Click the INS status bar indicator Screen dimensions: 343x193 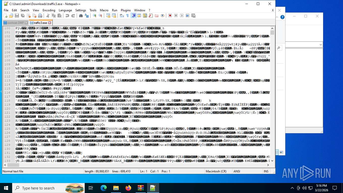click(266, 171)
